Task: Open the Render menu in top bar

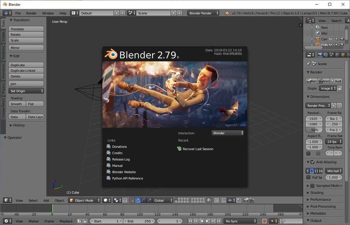Action: pos(31,13)
